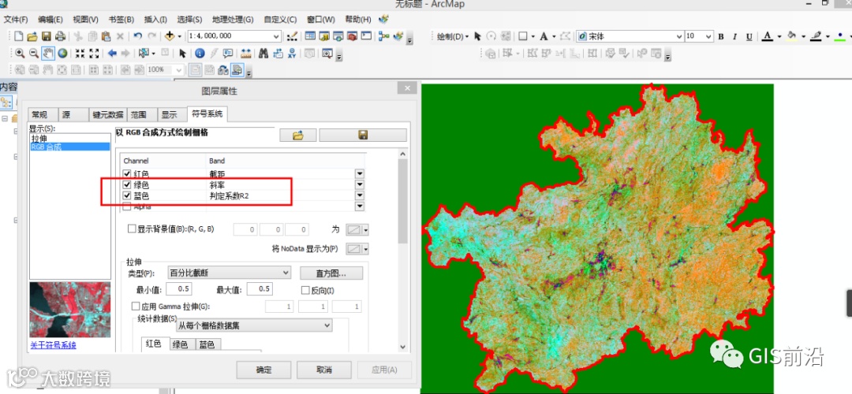Enable 应用 Gamma 拉伸 checkbox

point(136,307)
